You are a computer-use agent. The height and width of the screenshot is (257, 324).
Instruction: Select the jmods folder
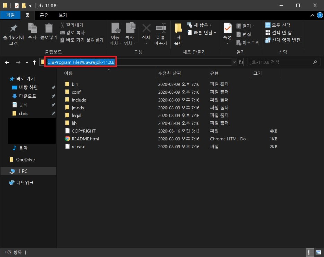click(78, 108)
